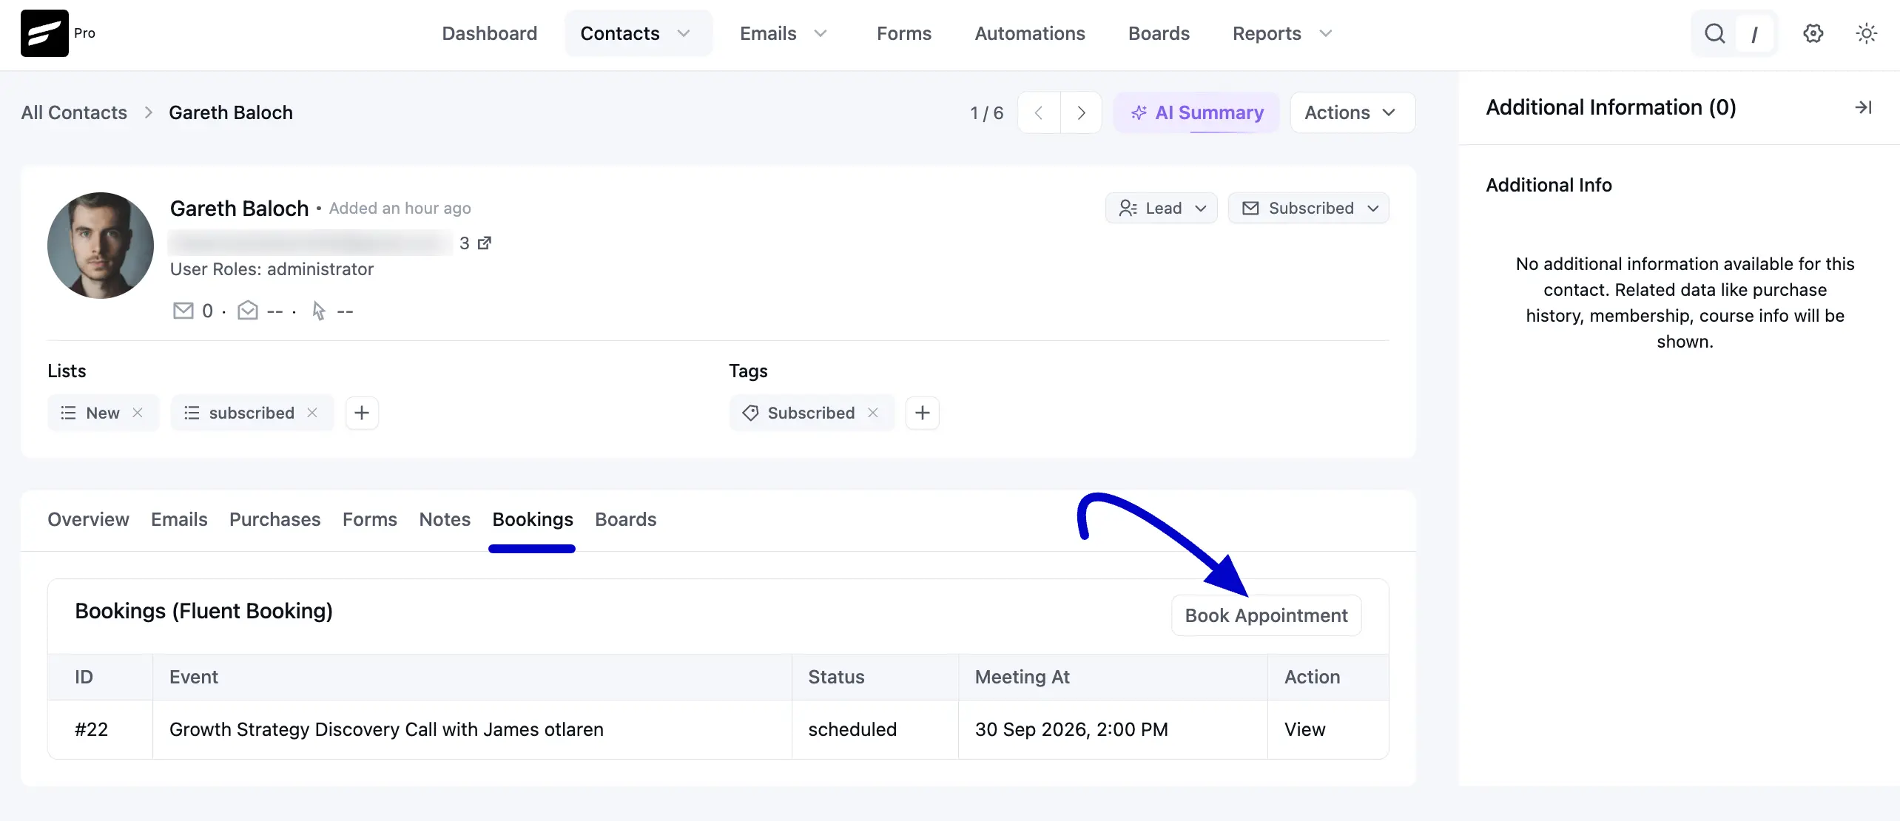Add a new tag with plus
Viewport: 1900px width, 821px height.
point(922,413)
